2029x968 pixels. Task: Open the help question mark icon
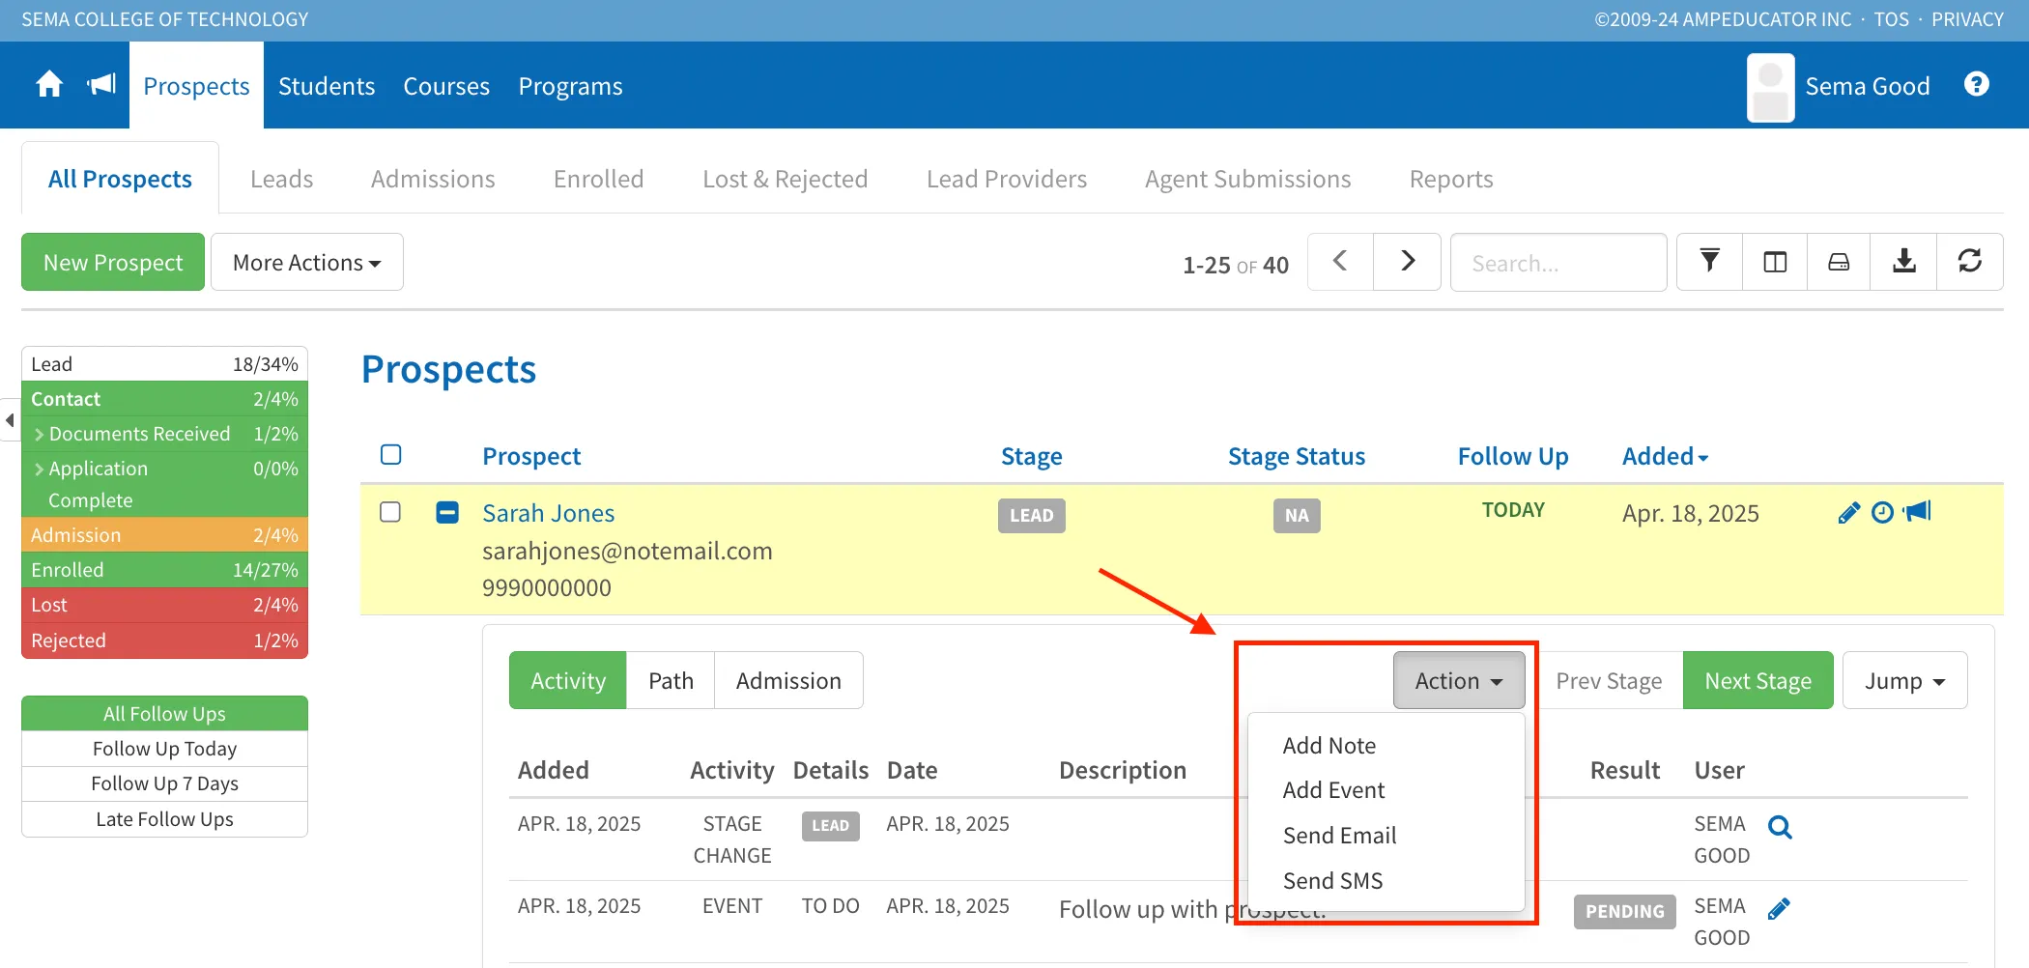tap(1977, 85)
